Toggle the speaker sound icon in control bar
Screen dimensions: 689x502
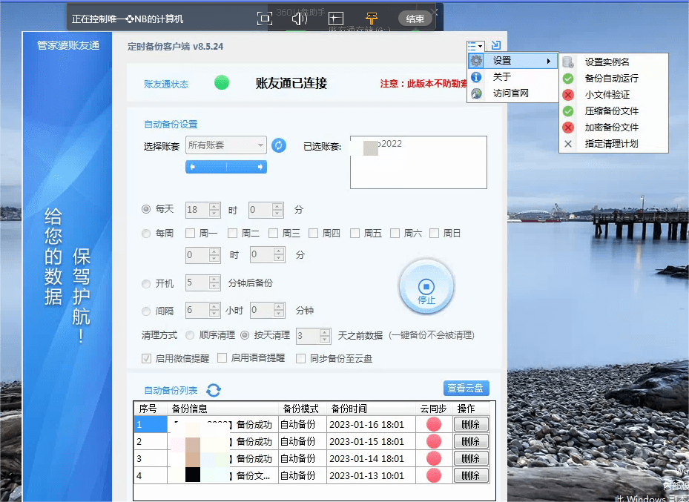pos(300,19)
